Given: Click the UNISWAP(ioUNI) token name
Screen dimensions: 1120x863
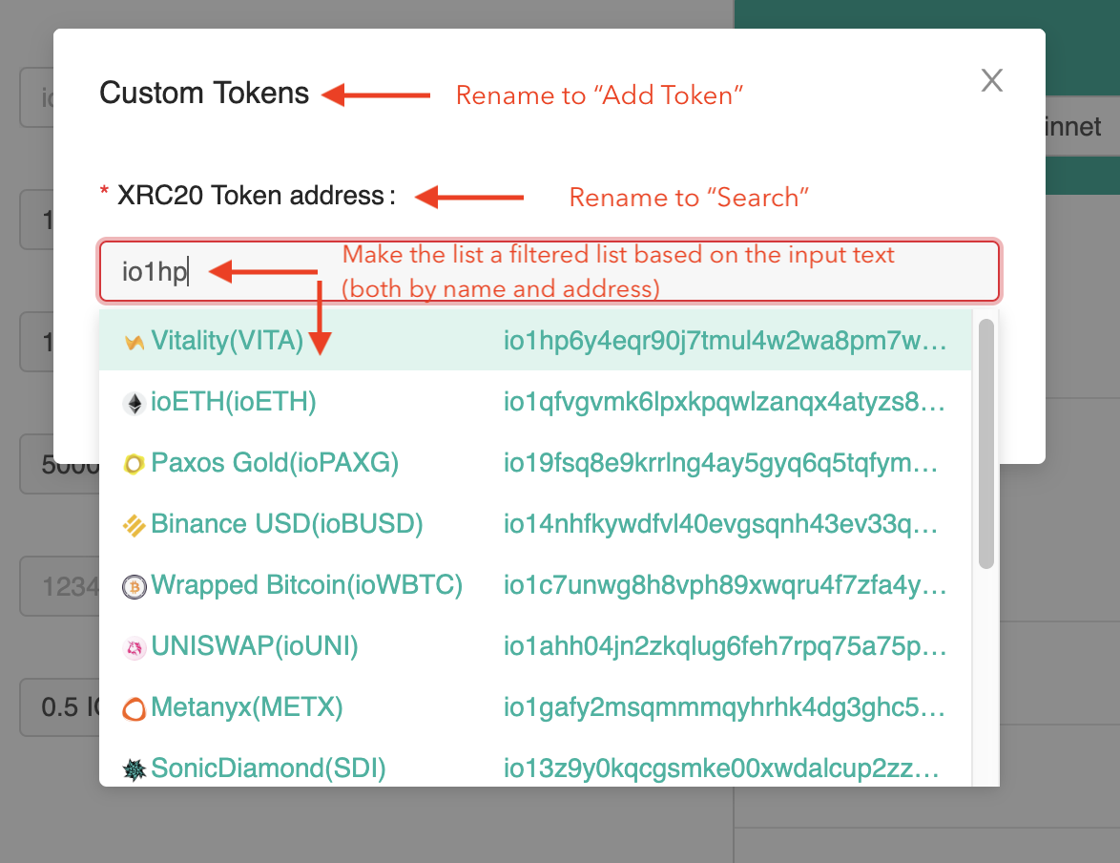Looking at the screenshot, I should click(254, 646).
